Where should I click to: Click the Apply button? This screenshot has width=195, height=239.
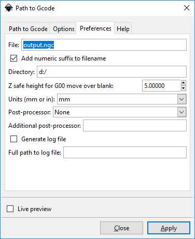(169, 228)
